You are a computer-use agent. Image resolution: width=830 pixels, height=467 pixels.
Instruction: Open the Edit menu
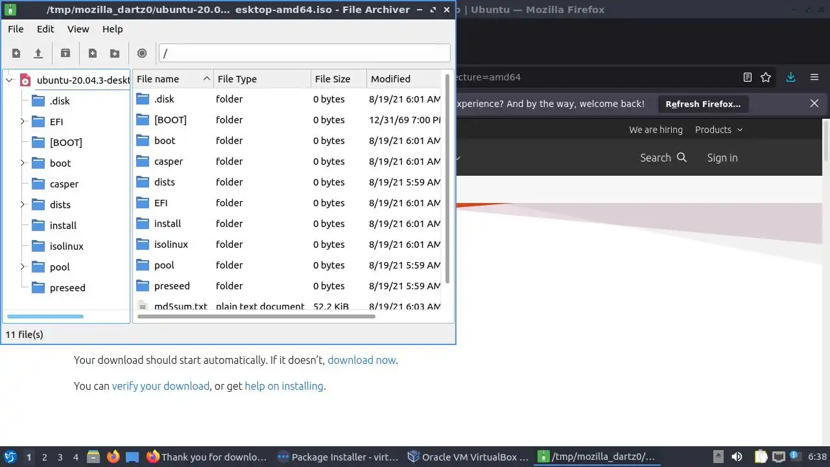(x=45, y=29)
